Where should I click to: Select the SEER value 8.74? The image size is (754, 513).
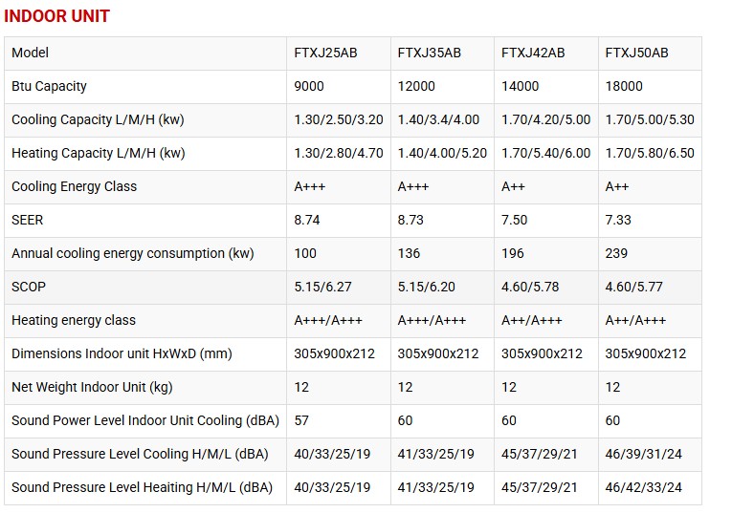click(309, 220)
